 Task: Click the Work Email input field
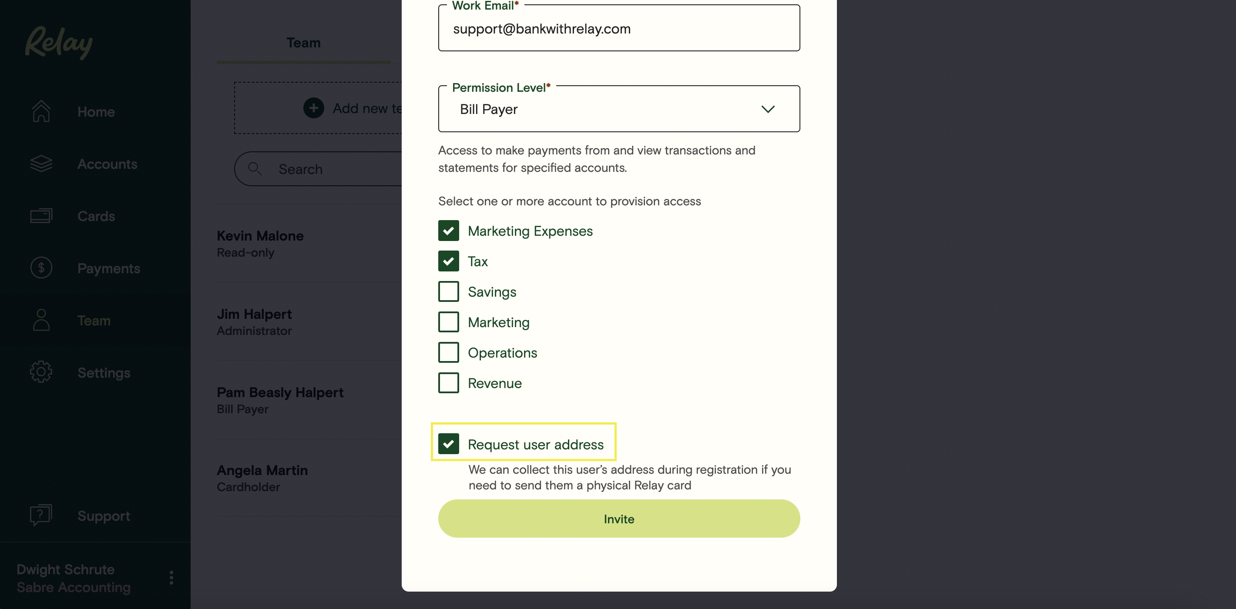618,28
